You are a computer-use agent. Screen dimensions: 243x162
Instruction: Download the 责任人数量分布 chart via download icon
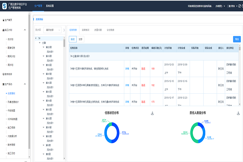pyautogui.click(x=238, y=113)
